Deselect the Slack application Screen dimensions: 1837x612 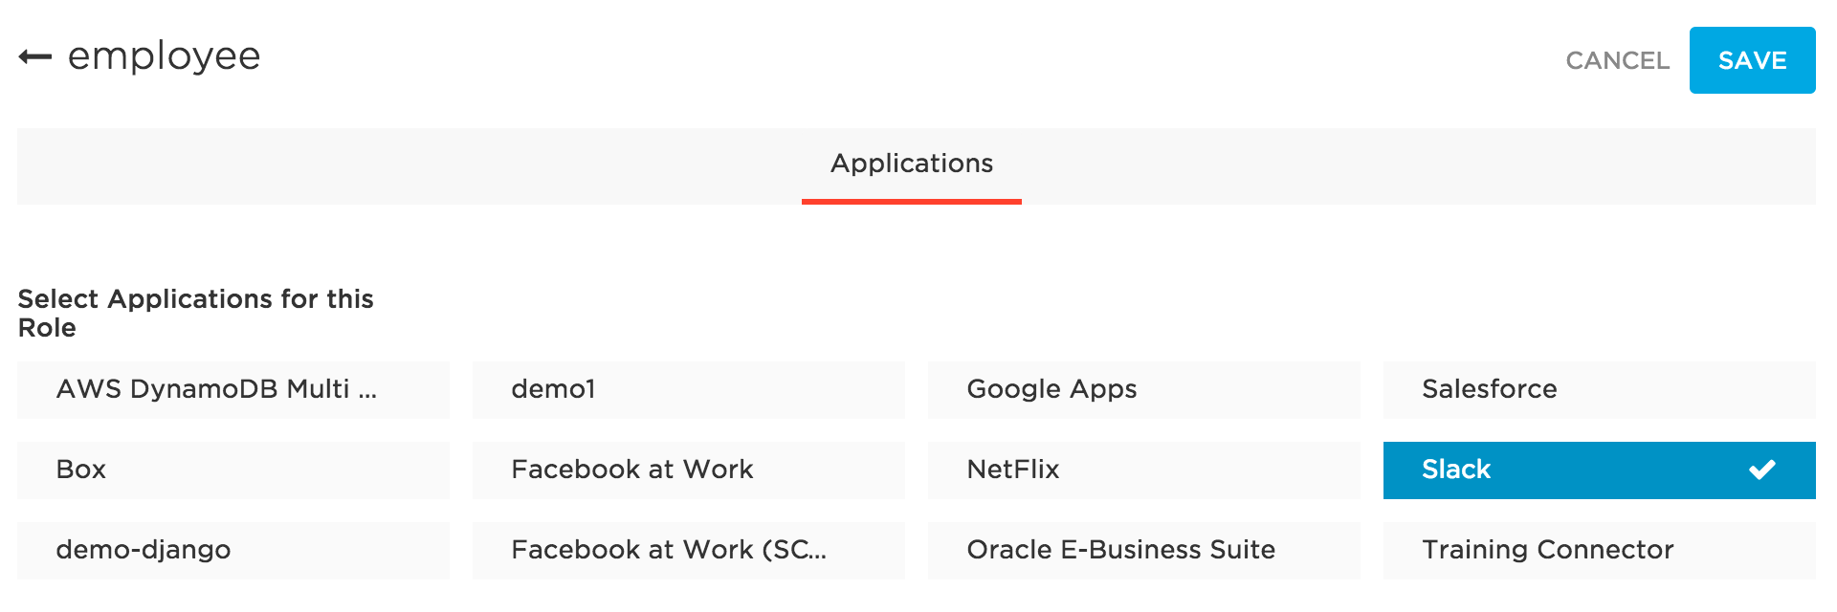click(1599, 470)
